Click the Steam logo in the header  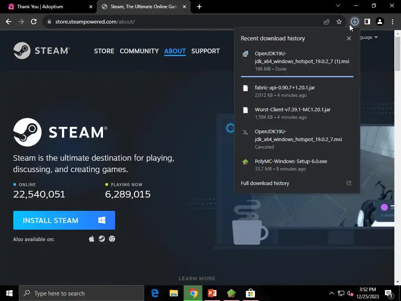pos(42,51)
